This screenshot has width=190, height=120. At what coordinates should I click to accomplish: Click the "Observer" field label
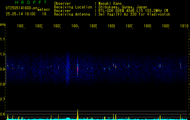[63, 4]
